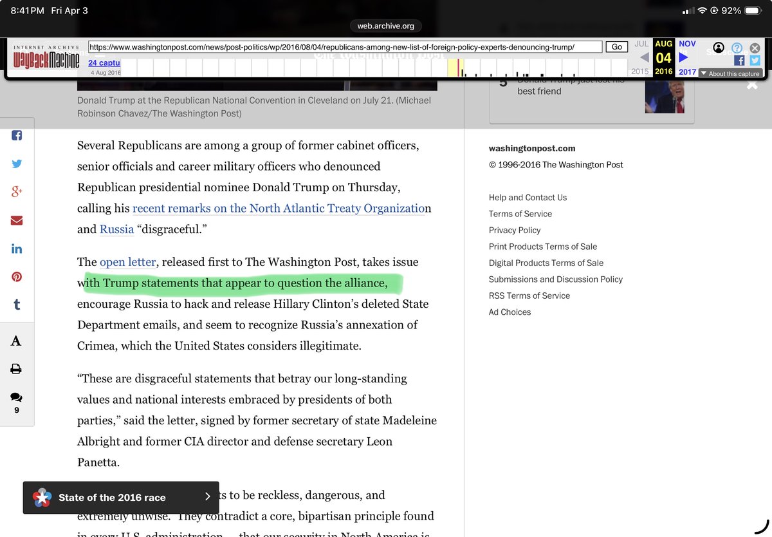Viewport: 772px width, 537px height.
Task: Tap the Wi-Fi status icon
Action: [x=702, y=11]
